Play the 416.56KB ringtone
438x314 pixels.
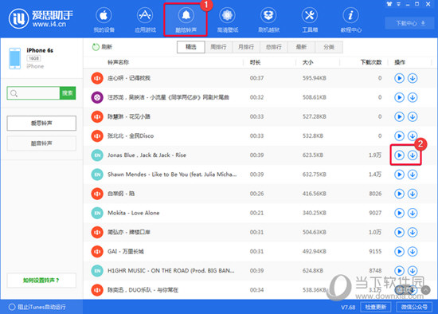[x=400, y=194]
